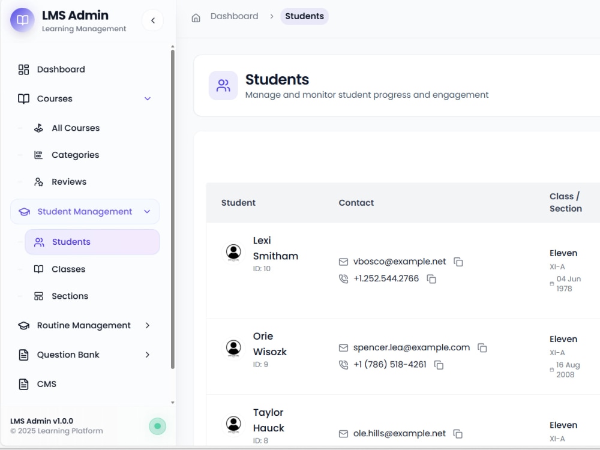
Task: Click the sidebar scroll down arrow
Action: pos(173,403)
